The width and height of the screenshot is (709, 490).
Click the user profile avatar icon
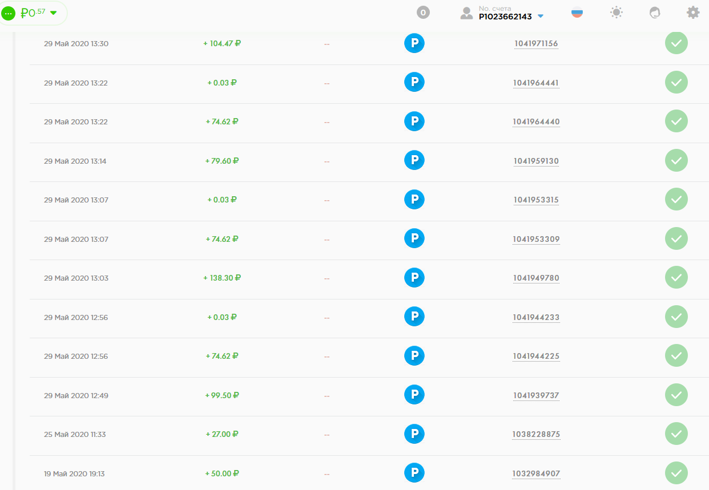pos(466,13)
